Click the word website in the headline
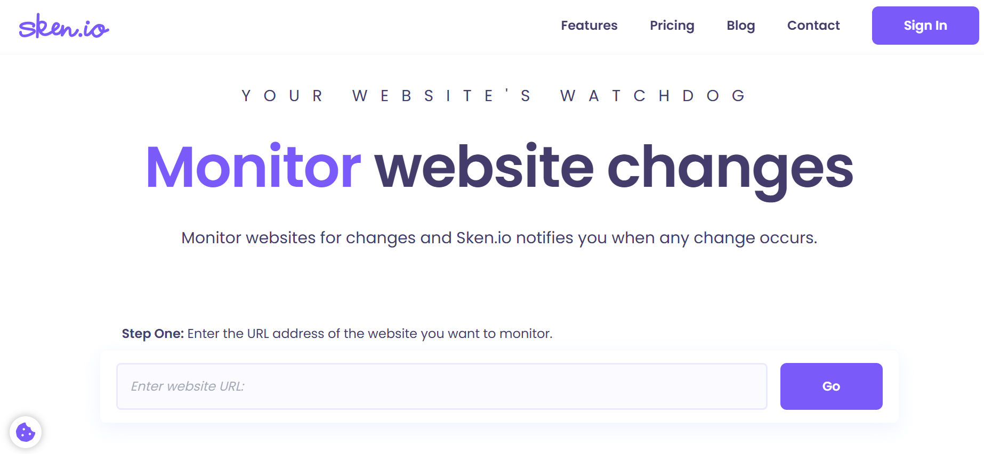The height and width of the screenshot is (454, 984). click(484, 167)
